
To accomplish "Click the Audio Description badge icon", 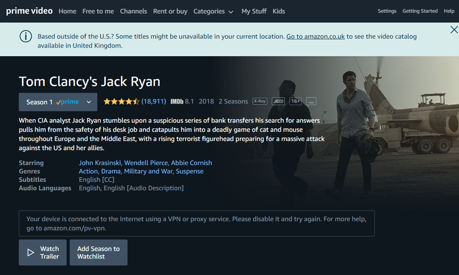I will (x=278, y=101).
